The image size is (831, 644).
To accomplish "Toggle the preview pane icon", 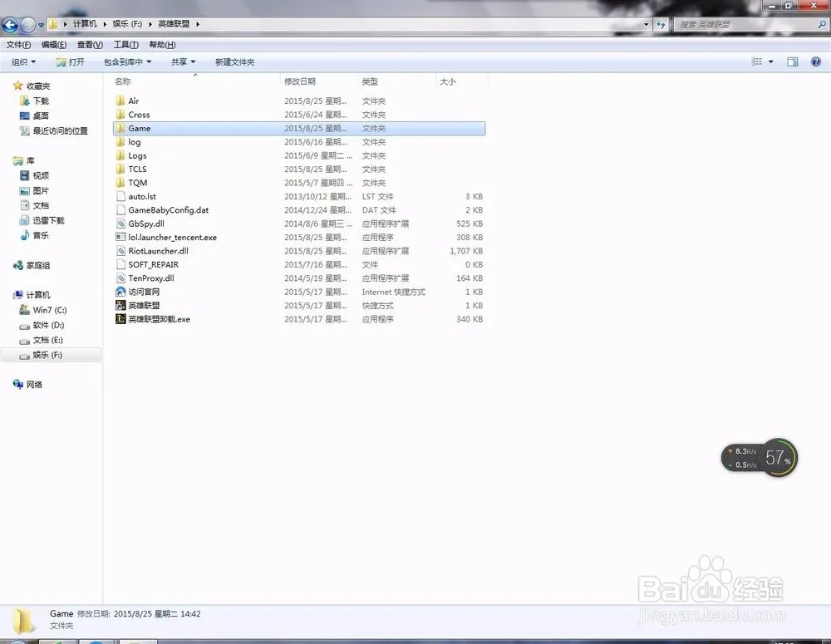I will pos(792,62).
